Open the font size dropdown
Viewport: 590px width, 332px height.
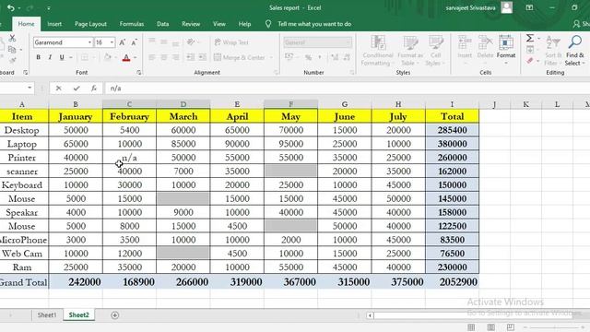[x=112, y=42]
